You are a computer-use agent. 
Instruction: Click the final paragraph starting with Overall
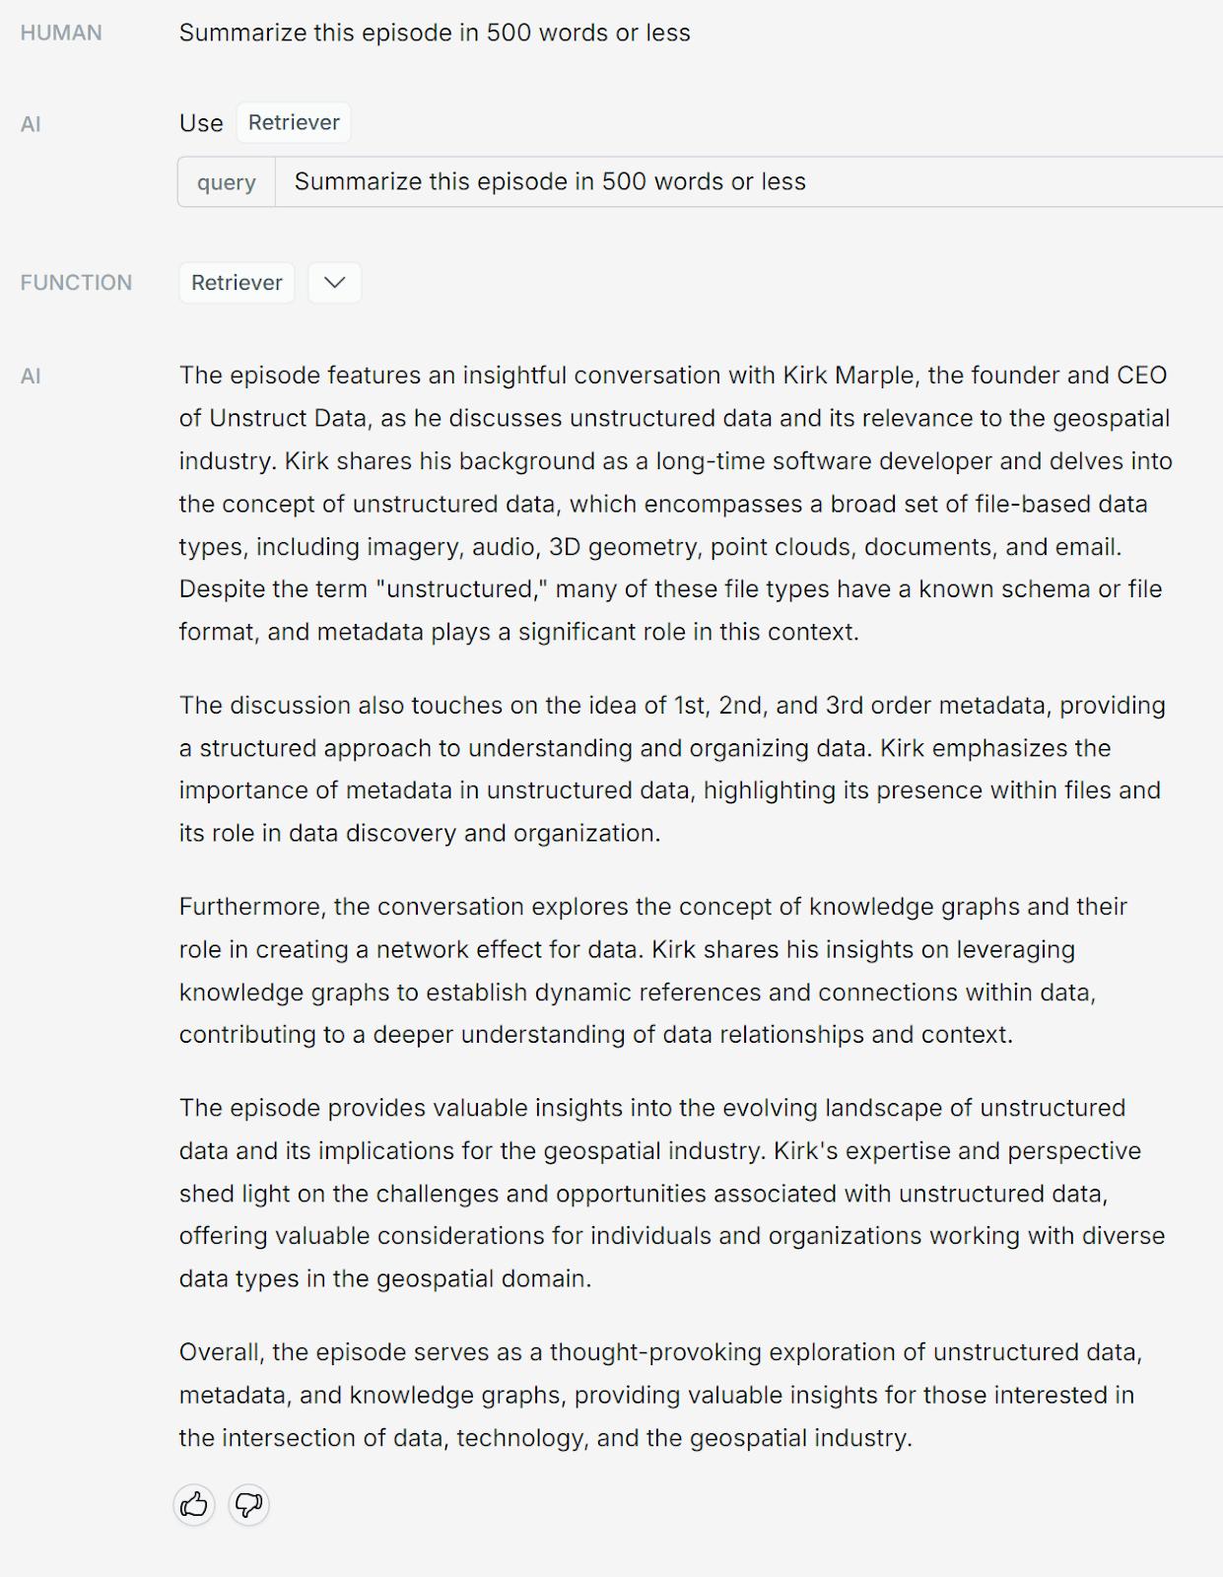pos(660,1395)
